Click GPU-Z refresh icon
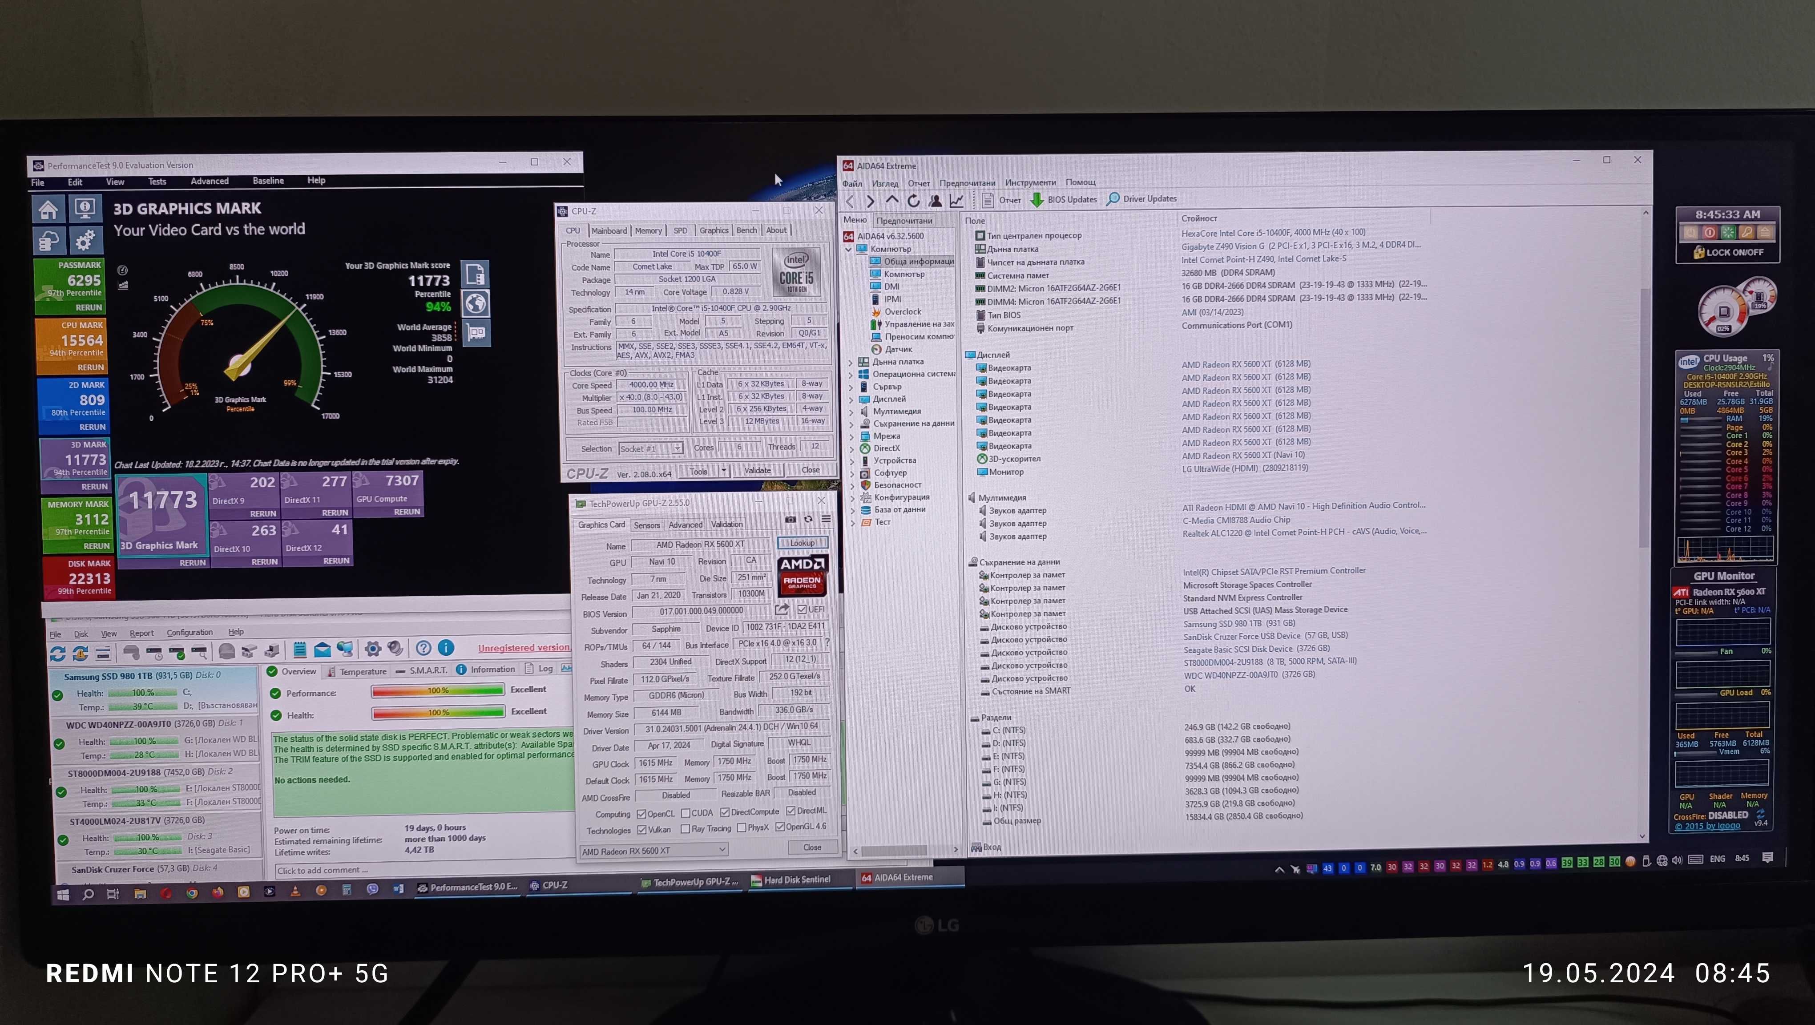The image size is (1815, 1025). tap(808, 519)
